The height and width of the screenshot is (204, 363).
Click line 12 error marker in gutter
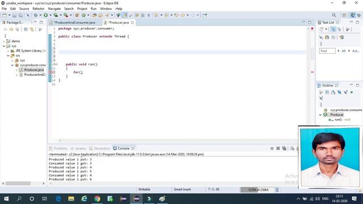pyautogui.click(x=50, y=73)
